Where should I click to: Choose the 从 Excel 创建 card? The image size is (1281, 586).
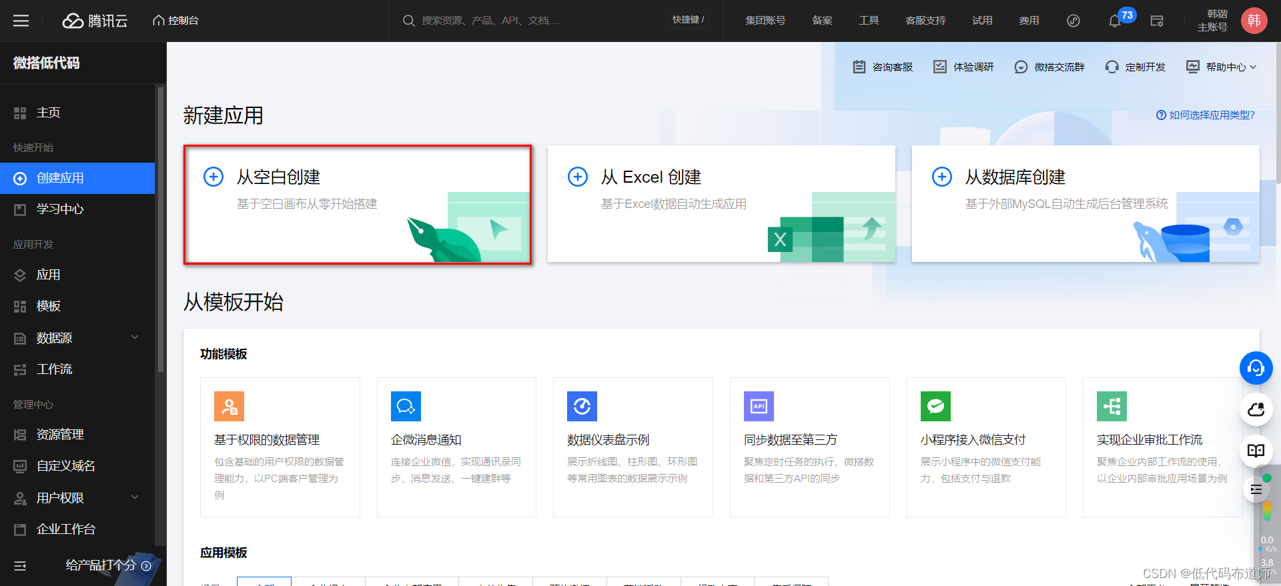click(x=721, y=204)
